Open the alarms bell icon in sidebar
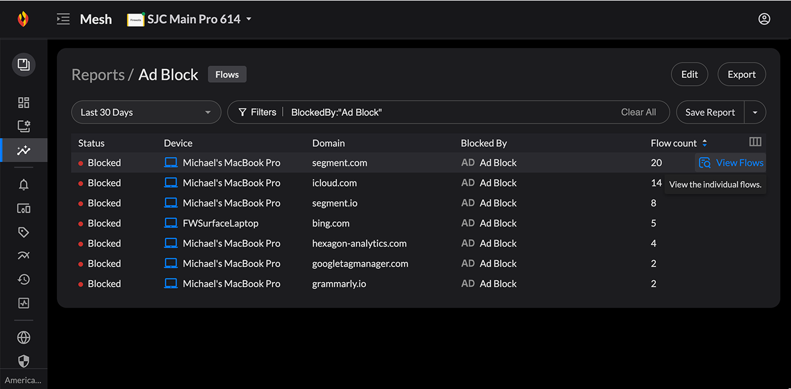Screen dimensions: 791x389 coord(24,185)
